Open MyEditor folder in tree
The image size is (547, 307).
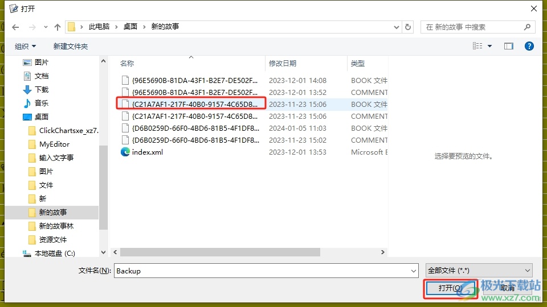pyautogui.click(x=48, y=144)
